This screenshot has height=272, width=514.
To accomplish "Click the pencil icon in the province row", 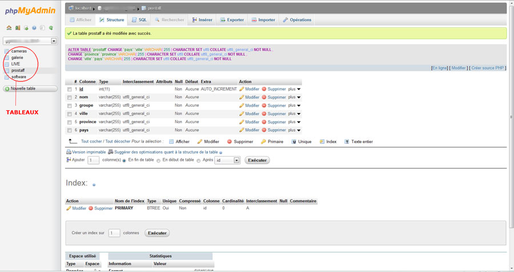I will click(x=242, y=122).
